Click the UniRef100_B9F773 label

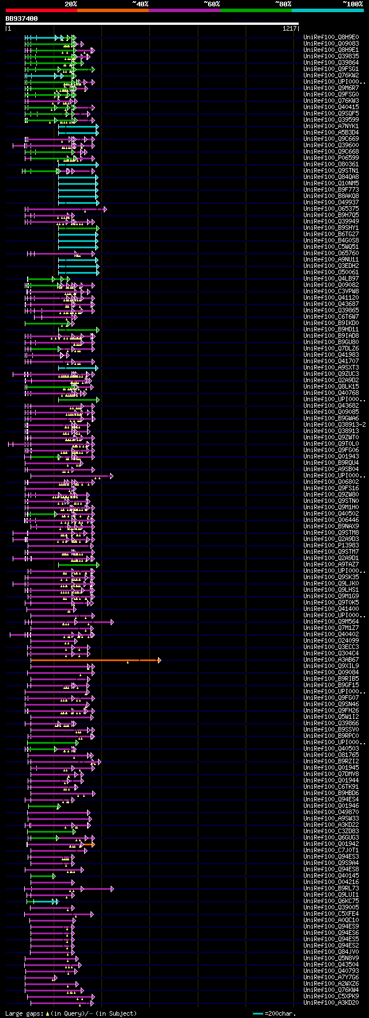tap(331, 190)
